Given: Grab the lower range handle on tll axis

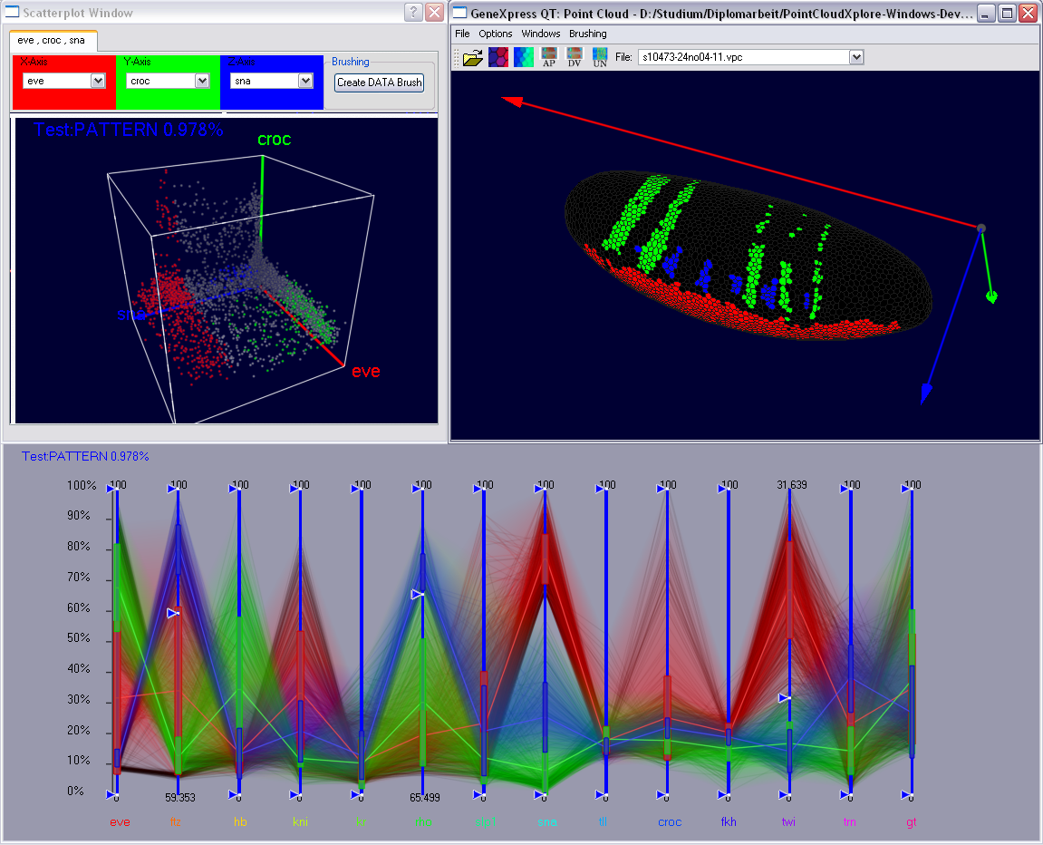Looking at the screenshot, I should tap(601, 794).
